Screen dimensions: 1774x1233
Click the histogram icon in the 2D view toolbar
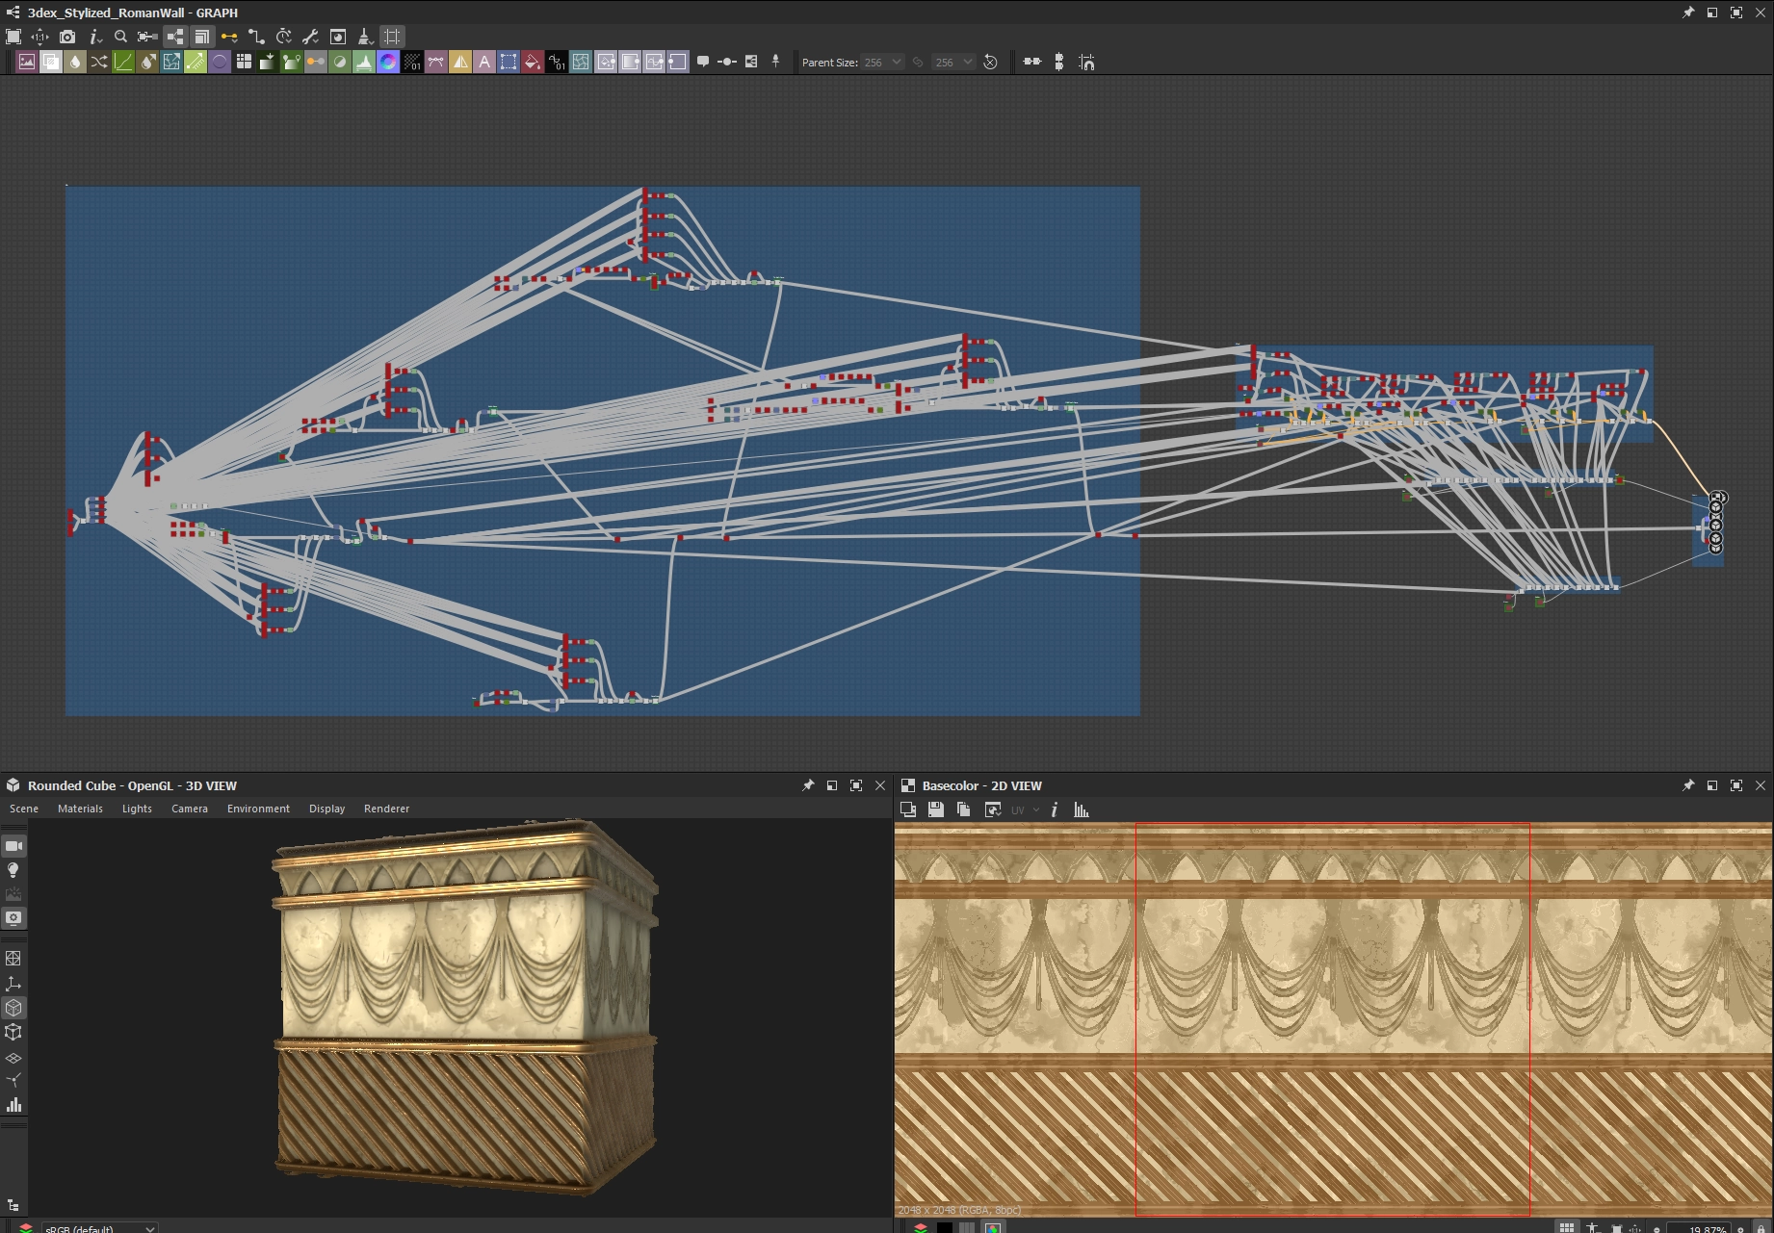1082,810
